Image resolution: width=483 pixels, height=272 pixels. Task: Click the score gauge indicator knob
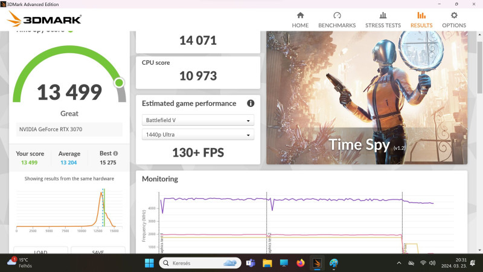119,83
